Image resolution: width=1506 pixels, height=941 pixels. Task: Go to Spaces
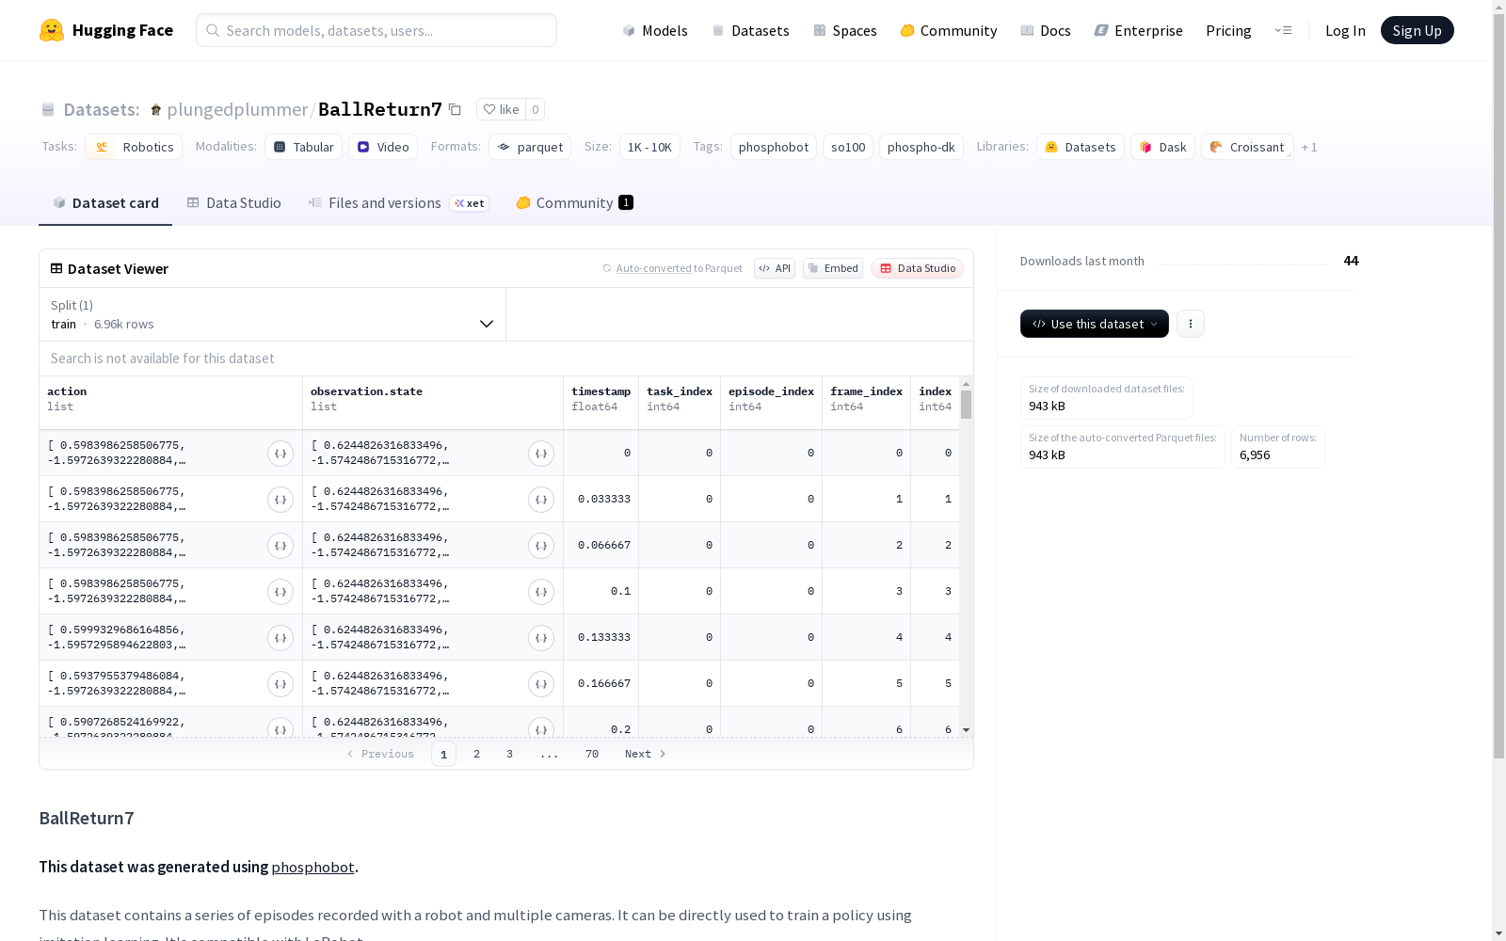pyautogui.click(x=845, y=30)
